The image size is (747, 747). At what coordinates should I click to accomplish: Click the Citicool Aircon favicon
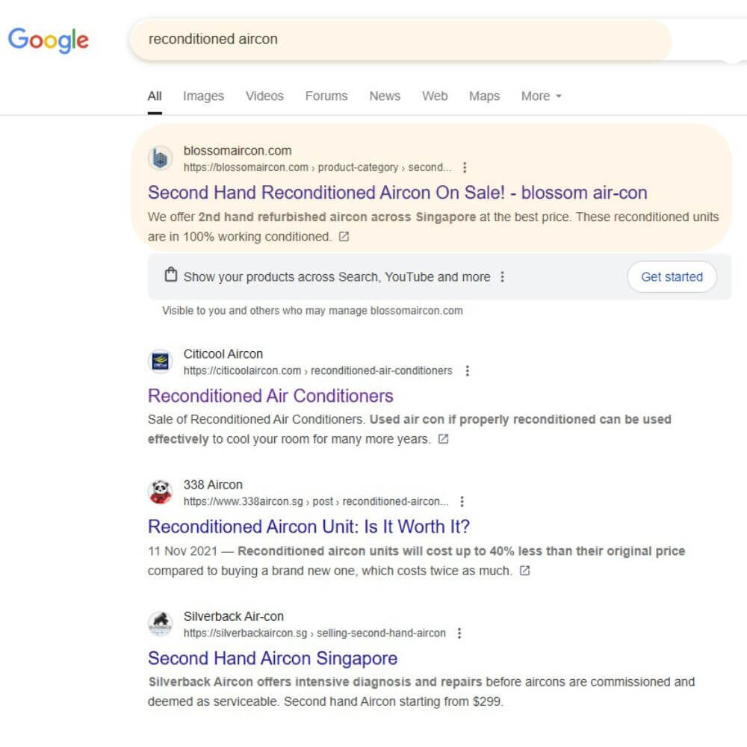[161, 362]
